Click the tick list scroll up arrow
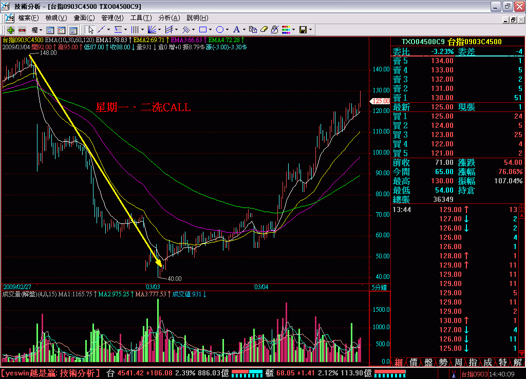 click(521, 215)
